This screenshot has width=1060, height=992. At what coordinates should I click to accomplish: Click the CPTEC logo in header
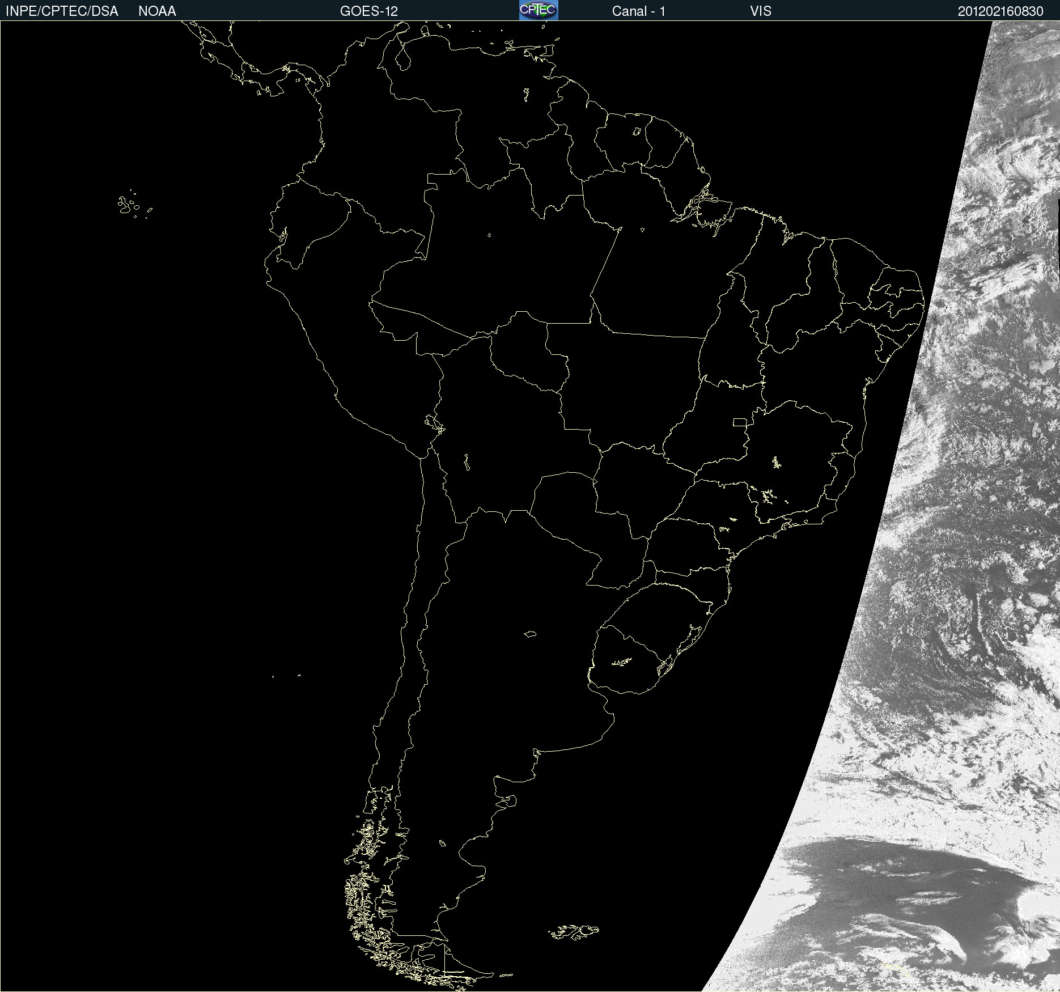[x=539, y=10]
